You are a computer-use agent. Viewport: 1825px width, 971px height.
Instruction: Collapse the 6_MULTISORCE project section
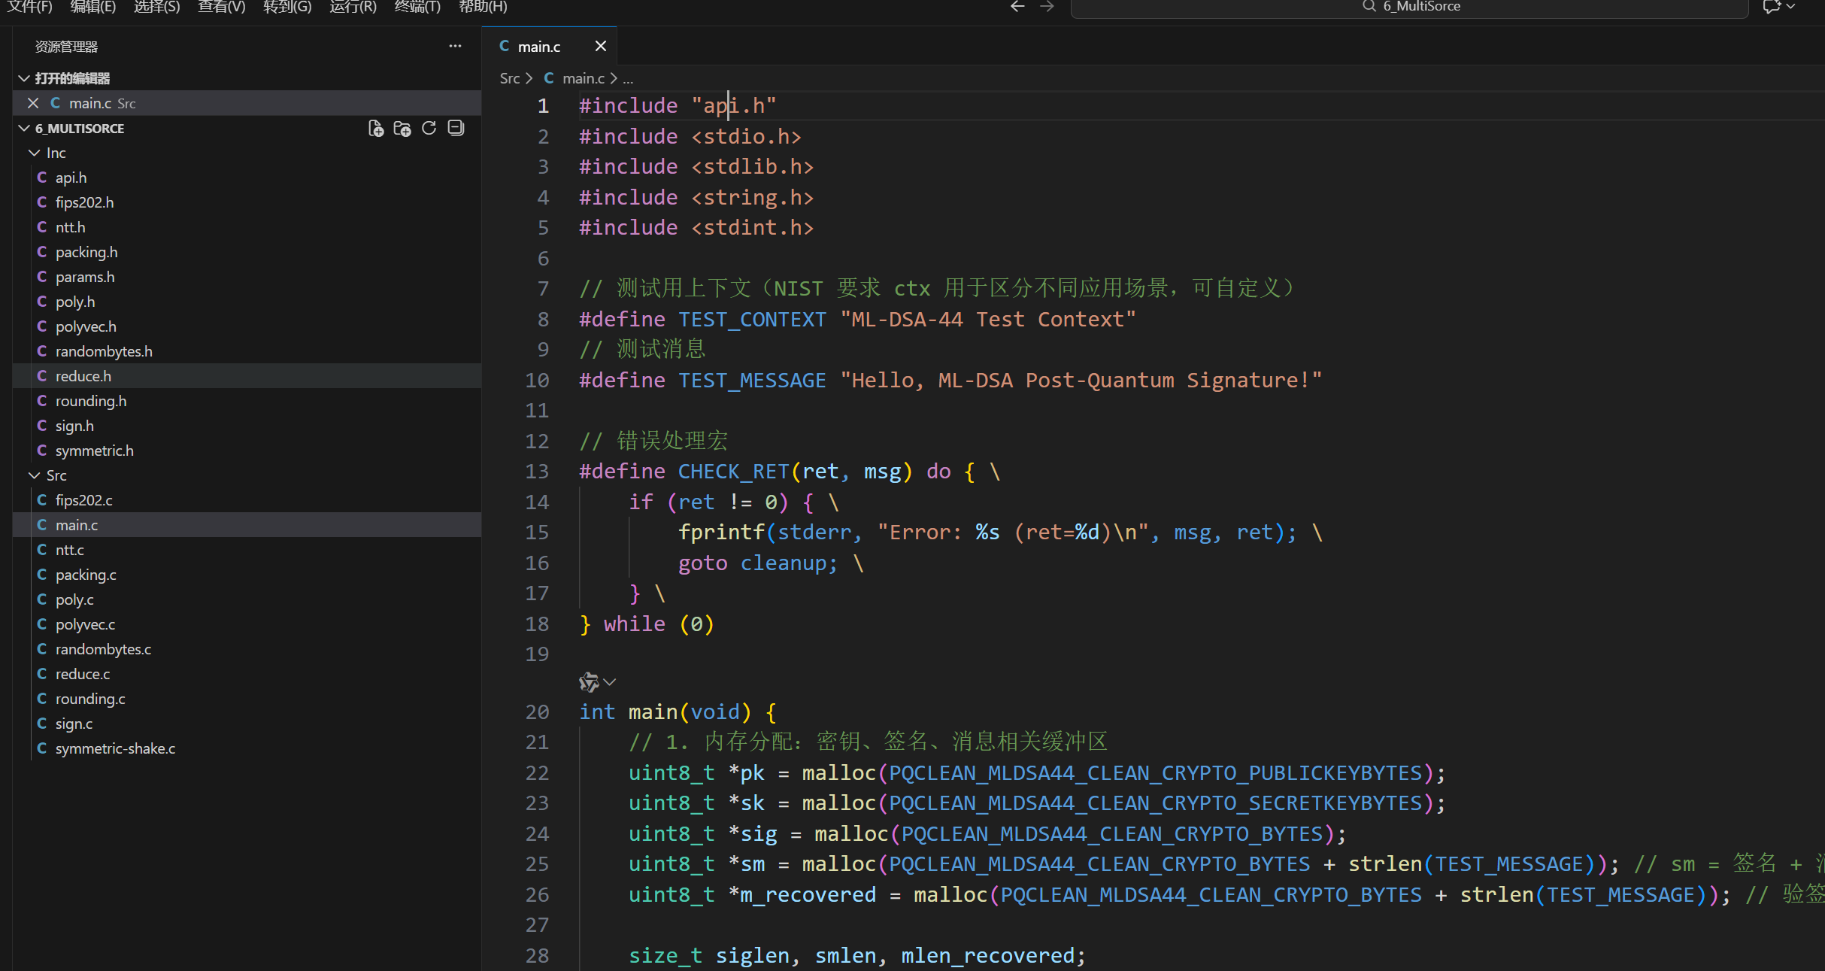point(24,129)
